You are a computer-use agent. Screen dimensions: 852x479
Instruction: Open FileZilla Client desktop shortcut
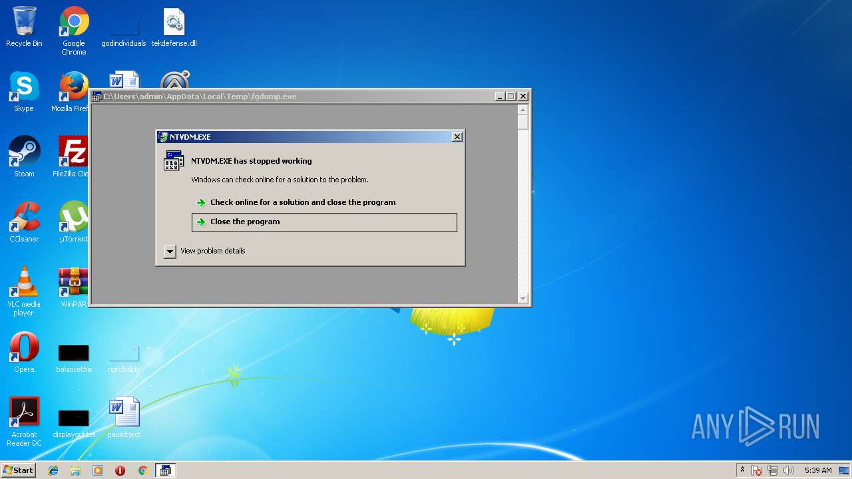click(71, 157)
